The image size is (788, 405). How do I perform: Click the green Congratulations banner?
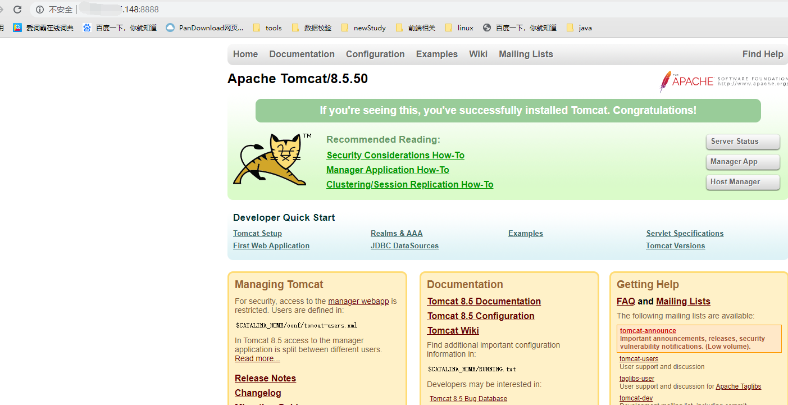tap(508, 111)
